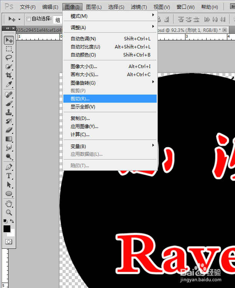Screen dimensions: 235x288
Task: Select the Gradient tool
Action: tap(9, 139)
